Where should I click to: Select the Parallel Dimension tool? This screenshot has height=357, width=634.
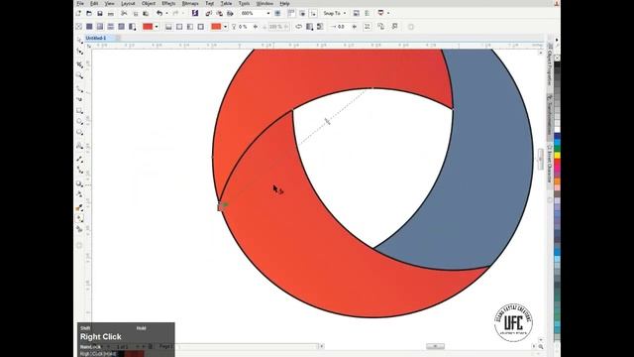(x=79, y=160)
